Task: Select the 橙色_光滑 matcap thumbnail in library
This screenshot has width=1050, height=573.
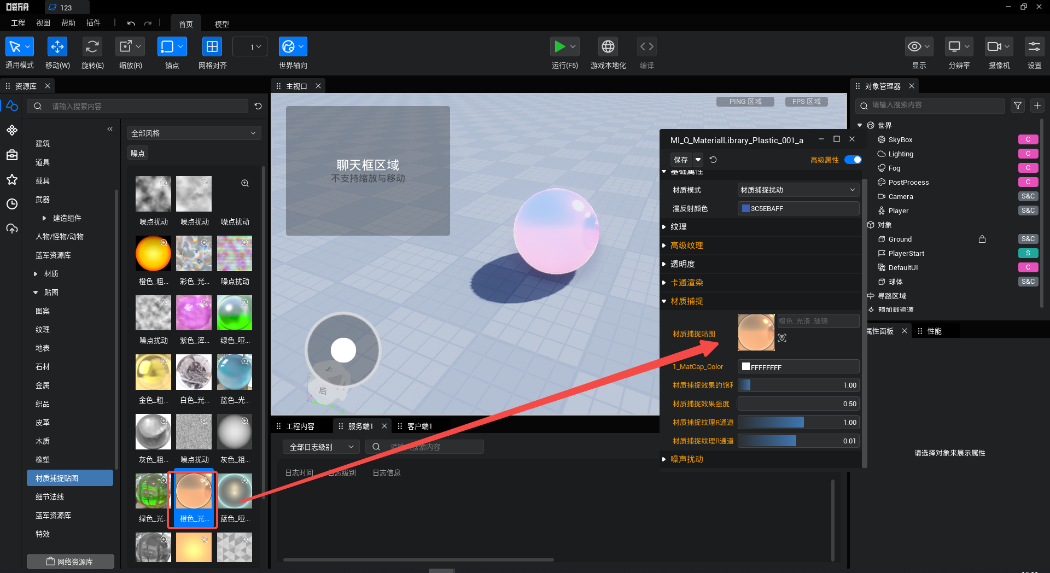Action: click(x=194, y=492)
